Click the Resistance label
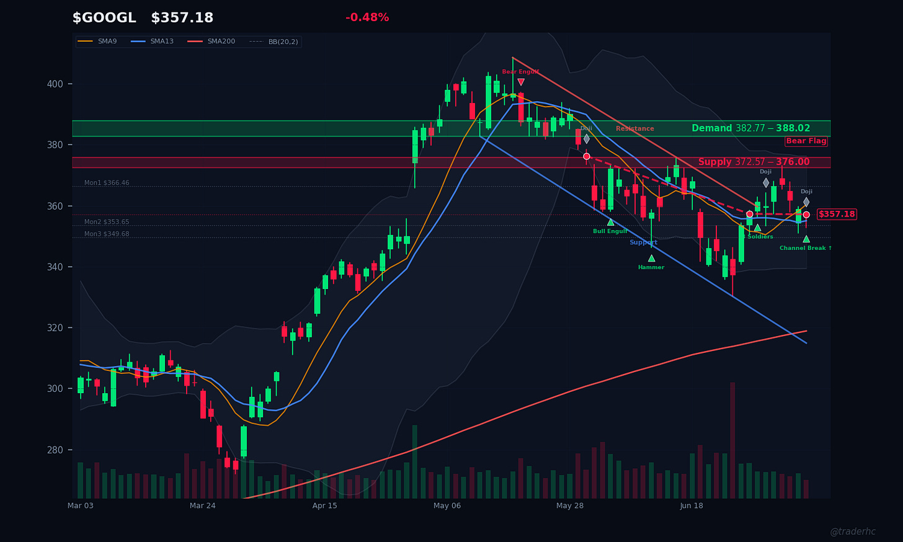 tap(634, 129)
